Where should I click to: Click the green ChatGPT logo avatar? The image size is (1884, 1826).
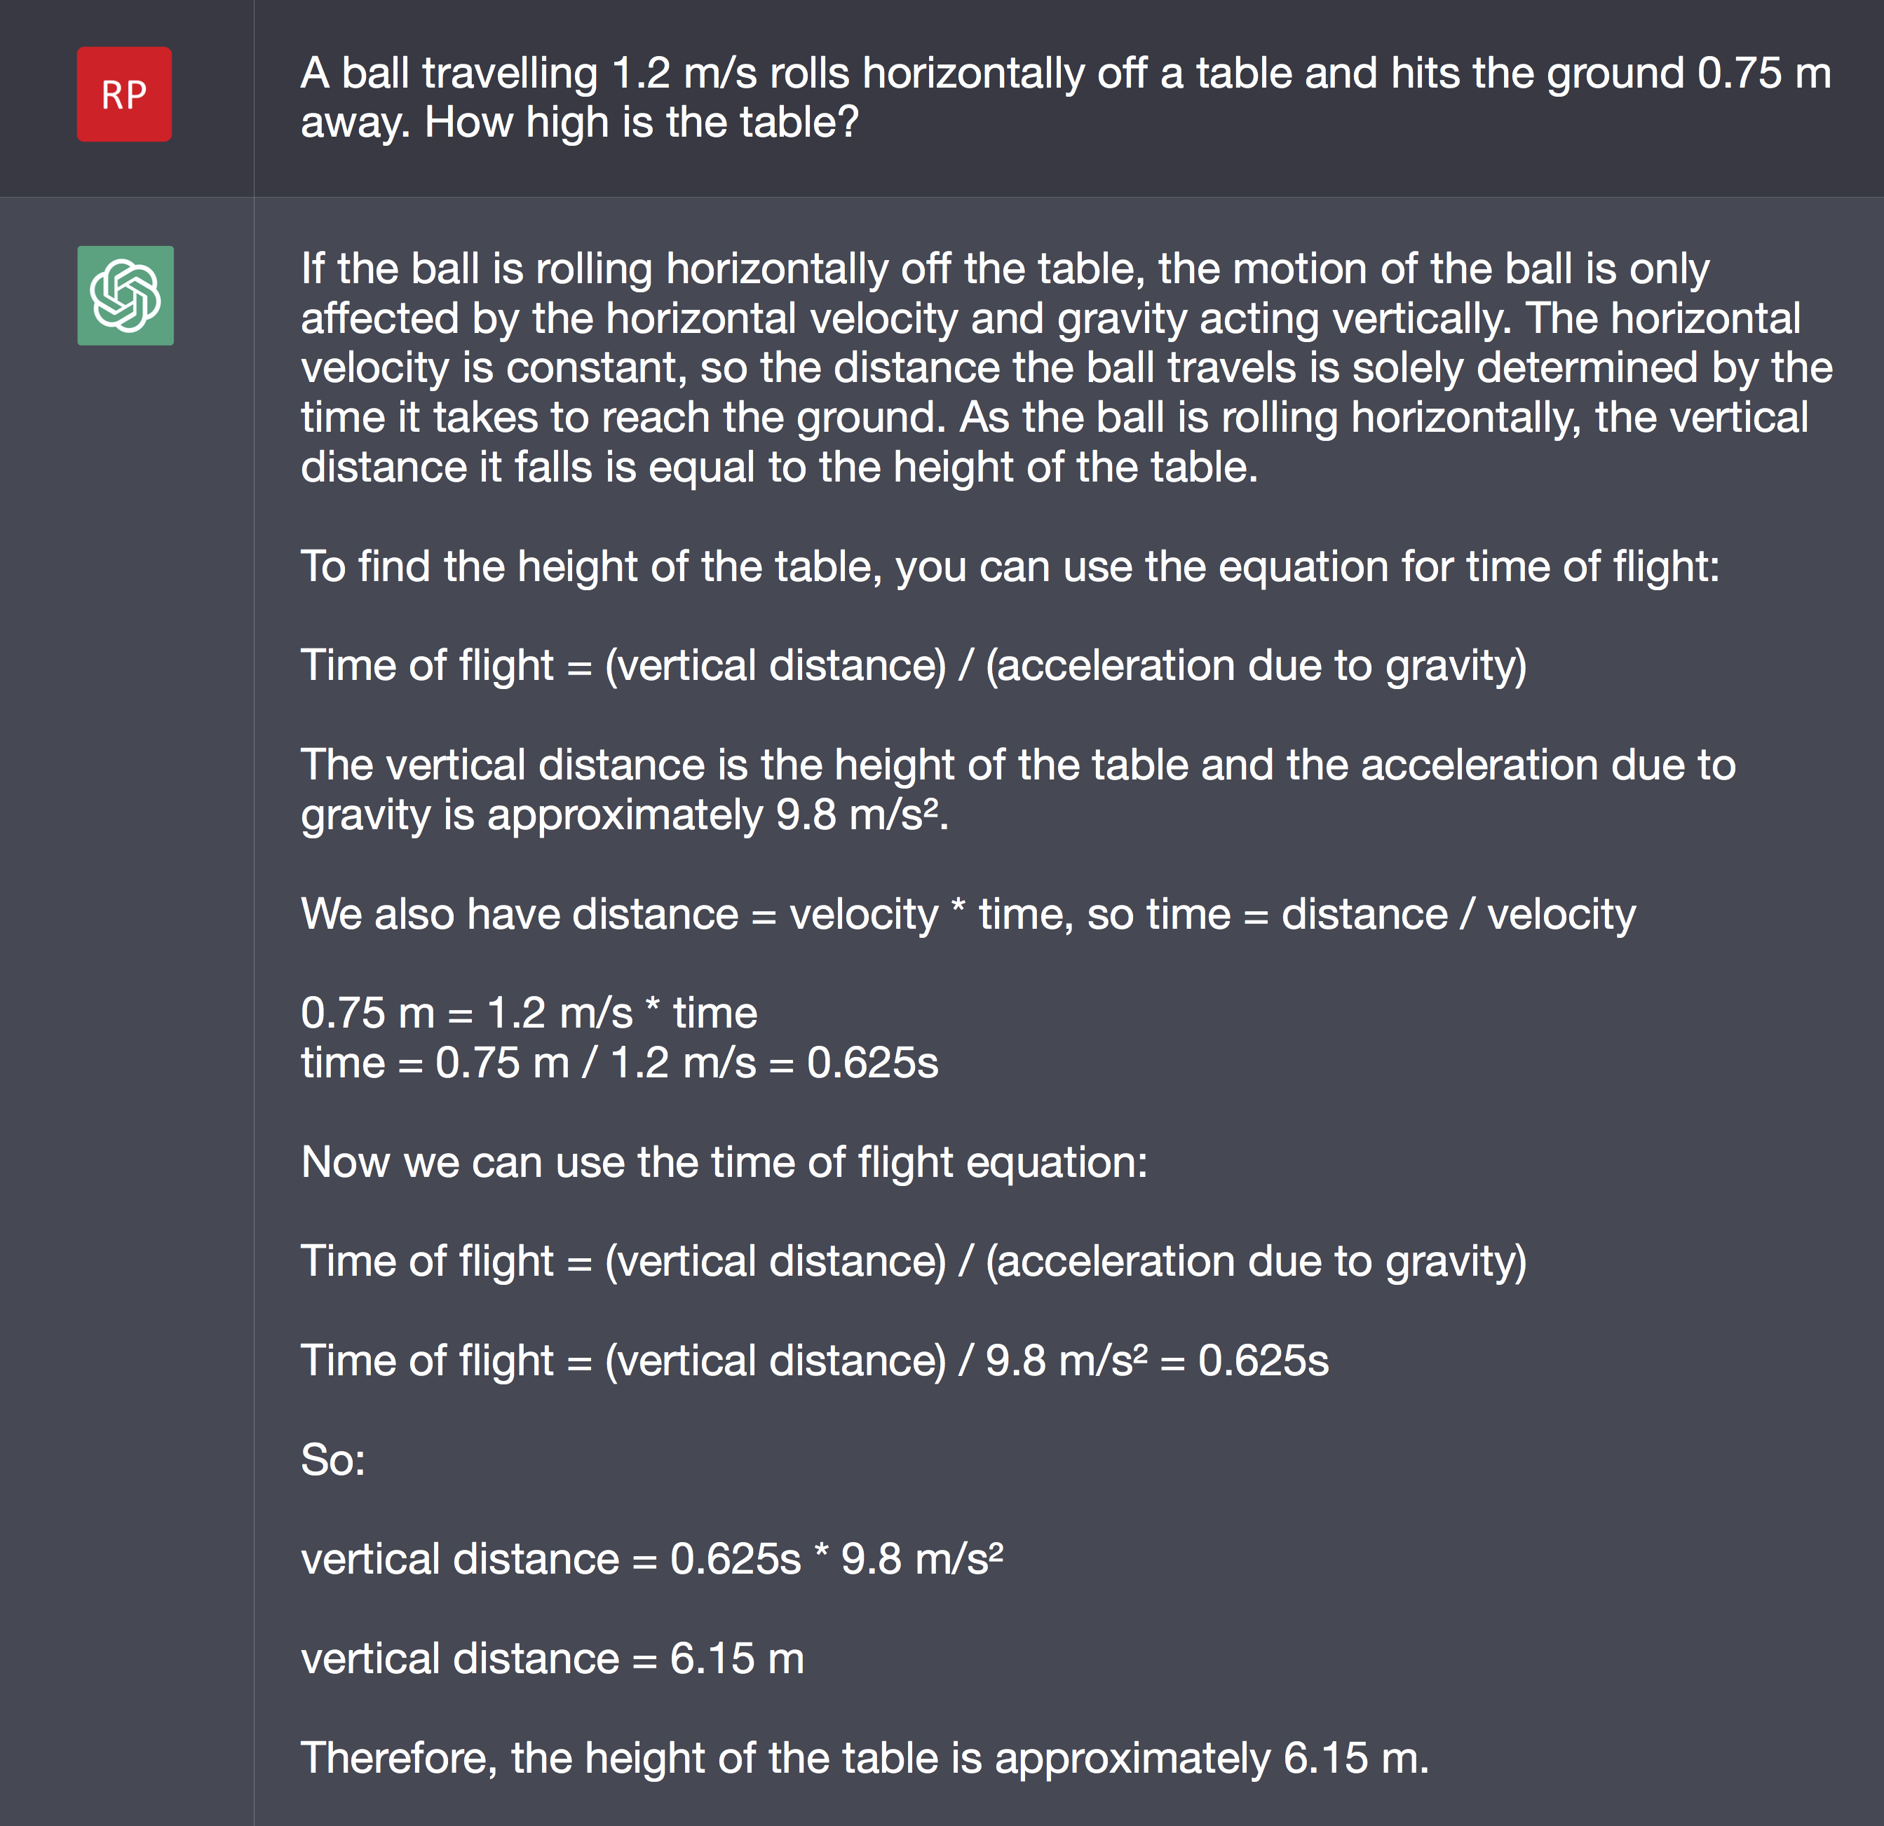pos(125,295)
